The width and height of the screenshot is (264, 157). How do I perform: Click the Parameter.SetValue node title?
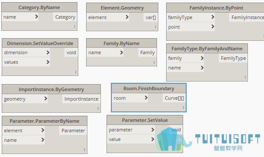(145, 120)
